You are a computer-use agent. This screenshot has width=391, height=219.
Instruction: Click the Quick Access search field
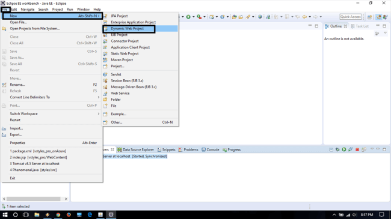(350, 17)
